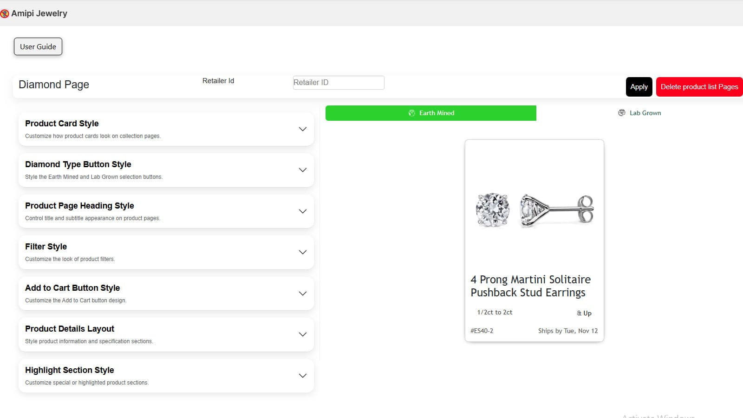Click 'Customize the look of product filters' text
The height and width of the screenshot is (418, 743).
click(70, 259)
